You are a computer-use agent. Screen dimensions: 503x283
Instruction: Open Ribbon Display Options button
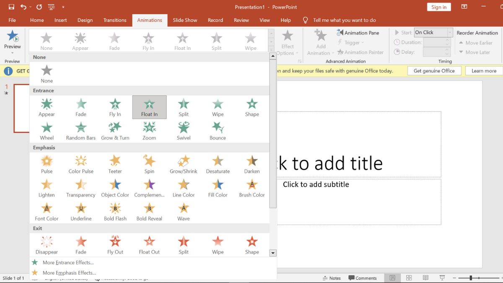click(x=464, y=7)
